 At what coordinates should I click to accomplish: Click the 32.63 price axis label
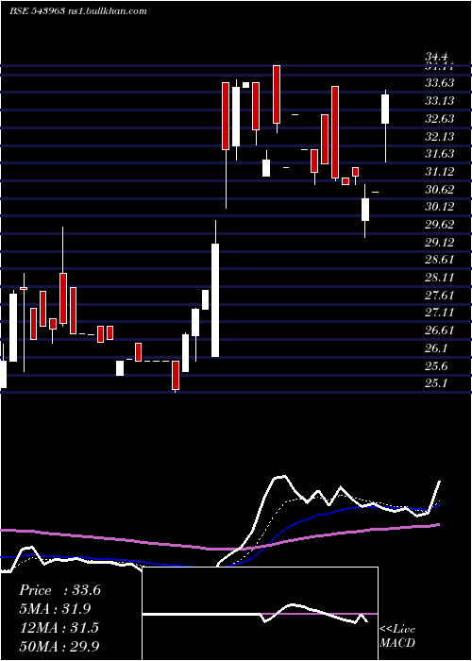[440, 119]
